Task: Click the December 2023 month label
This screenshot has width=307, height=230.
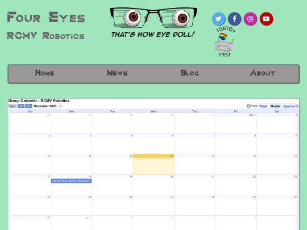Action: (45, 106)
